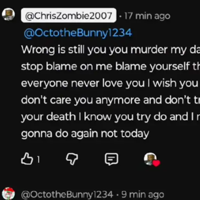
Task: Open the reply icon under the comment
Action: tap(111, 159)
